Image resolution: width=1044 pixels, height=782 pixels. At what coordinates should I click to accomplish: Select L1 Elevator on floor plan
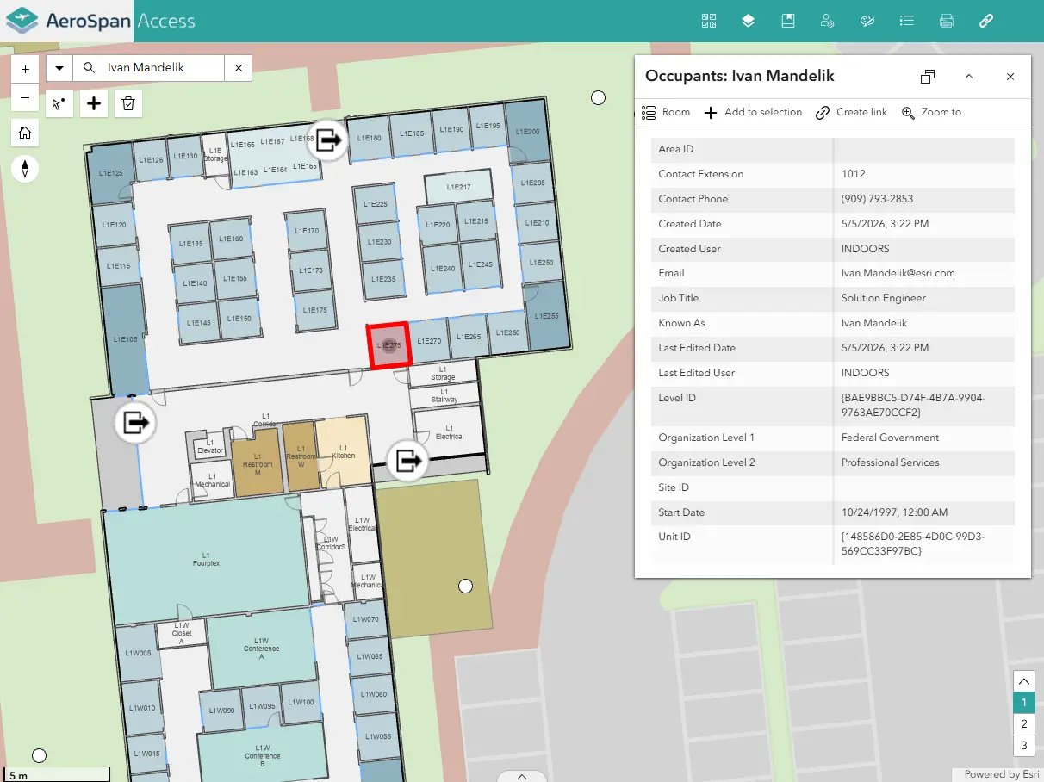tap(210, 446)
